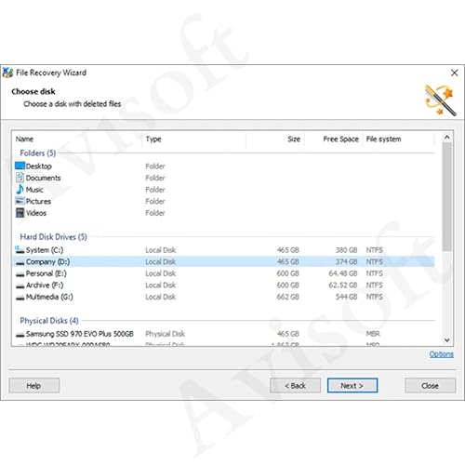Select the Videos filmstrip icon
Image resolution: width=465 pixels, height=465 pixels.
(x=20, y=213)
